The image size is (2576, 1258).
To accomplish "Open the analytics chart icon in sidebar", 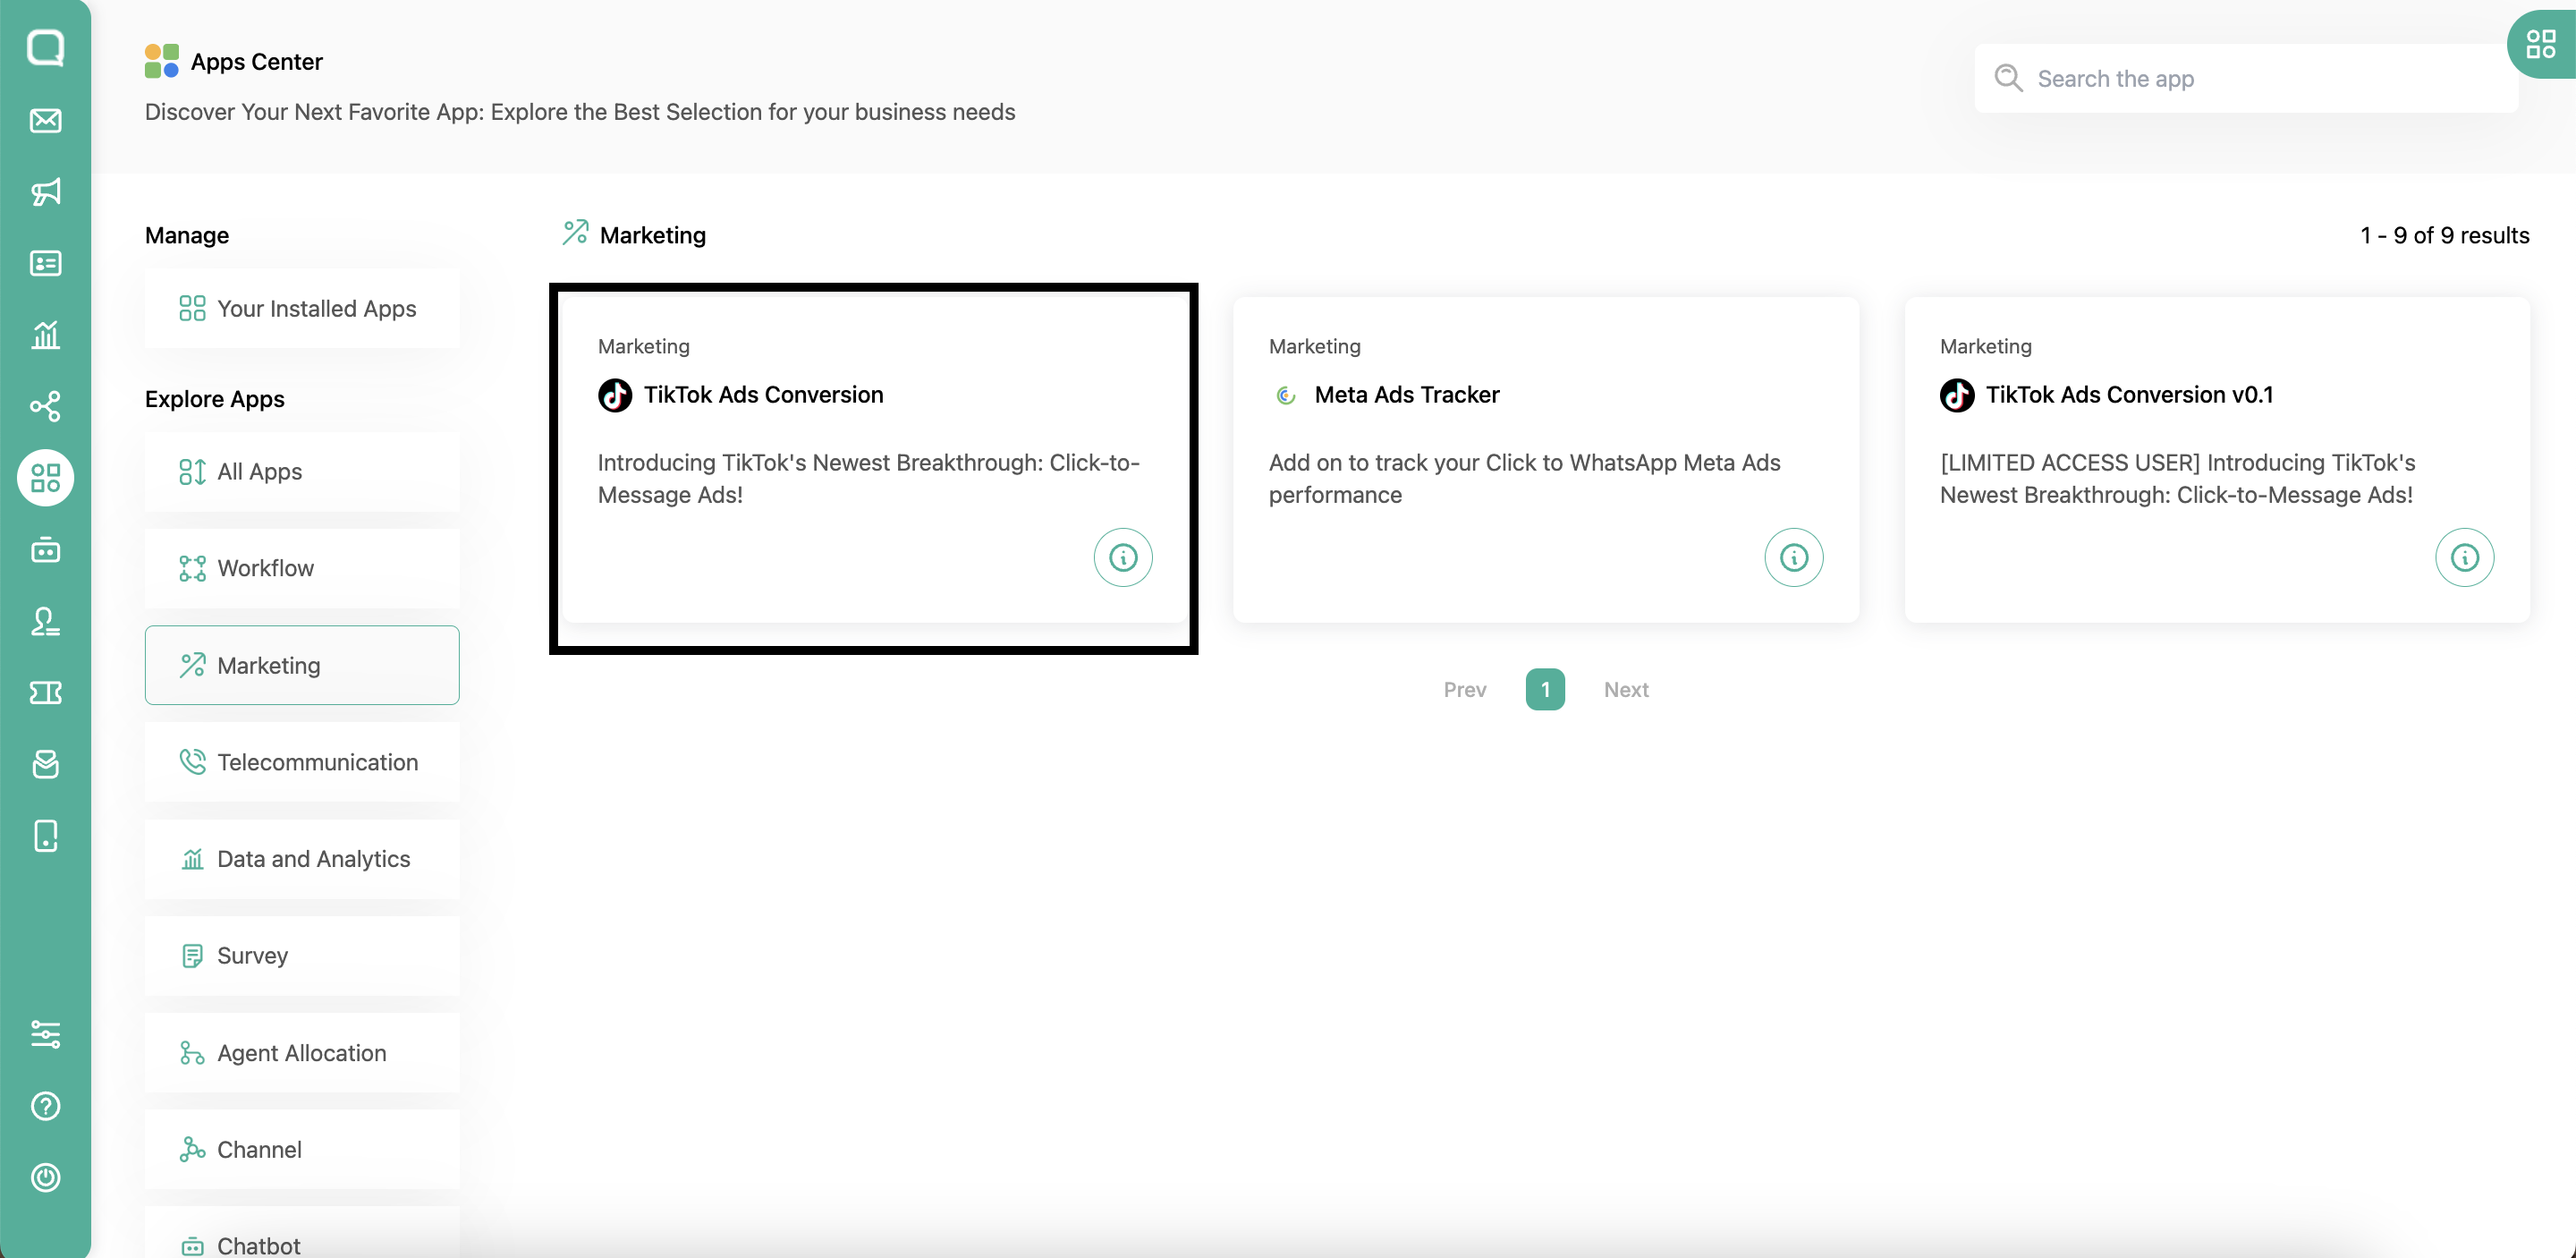I will (x=45, y=335).
